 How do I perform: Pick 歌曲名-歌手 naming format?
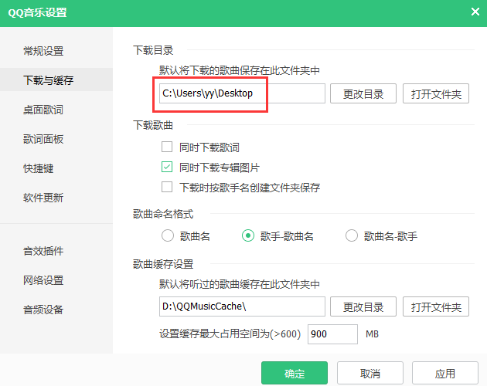click(352, 236)
